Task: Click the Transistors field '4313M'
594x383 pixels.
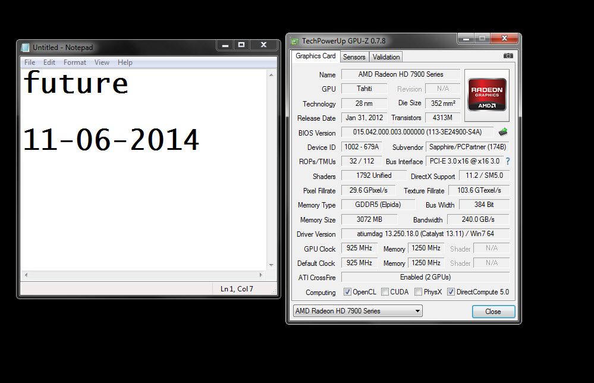Action: [443, 118]
